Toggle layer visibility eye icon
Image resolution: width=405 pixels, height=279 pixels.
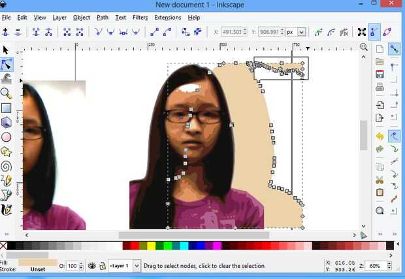[x=91, y=265]
